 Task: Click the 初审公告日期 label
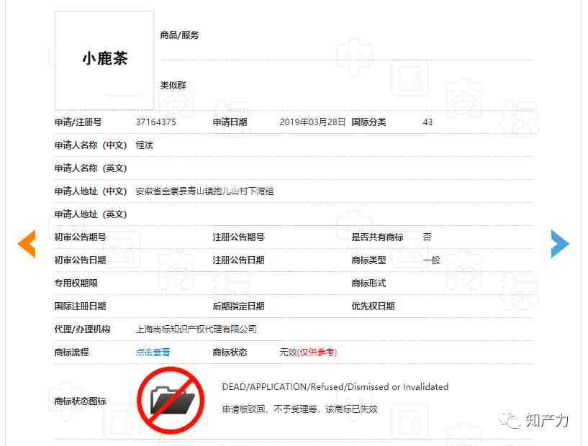(x=81, y=260)
